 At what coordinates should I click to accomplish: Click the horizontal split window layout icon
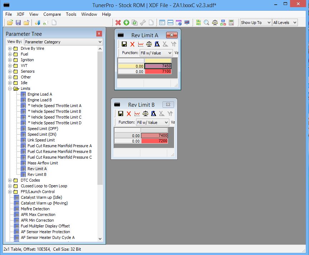170,23
